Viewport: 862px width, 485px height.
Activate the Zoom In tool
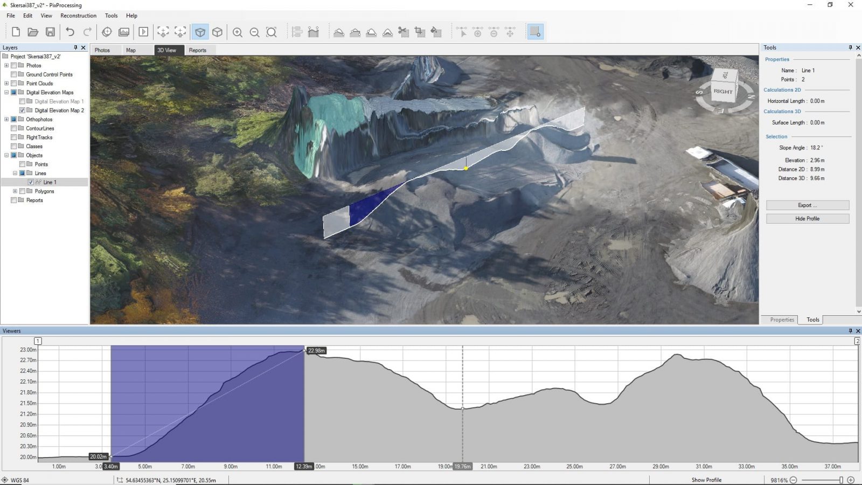[237, 32]
